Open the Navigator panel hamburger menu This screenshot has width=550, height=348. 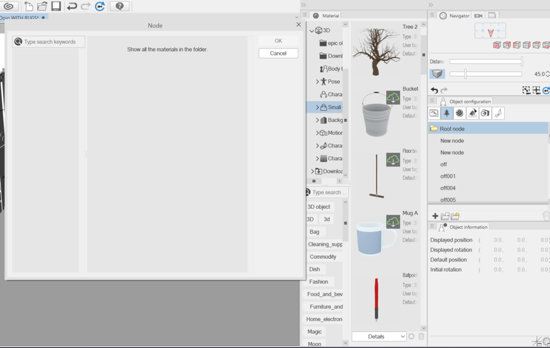tap(432, 15)
